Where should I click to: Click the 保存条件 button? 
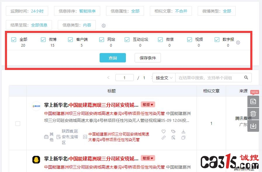(x=148, y=58)
